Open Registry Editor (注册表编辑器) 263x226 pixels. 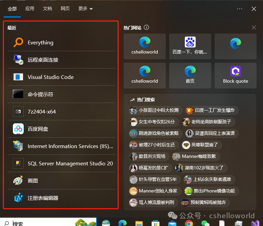coord(43,198)
